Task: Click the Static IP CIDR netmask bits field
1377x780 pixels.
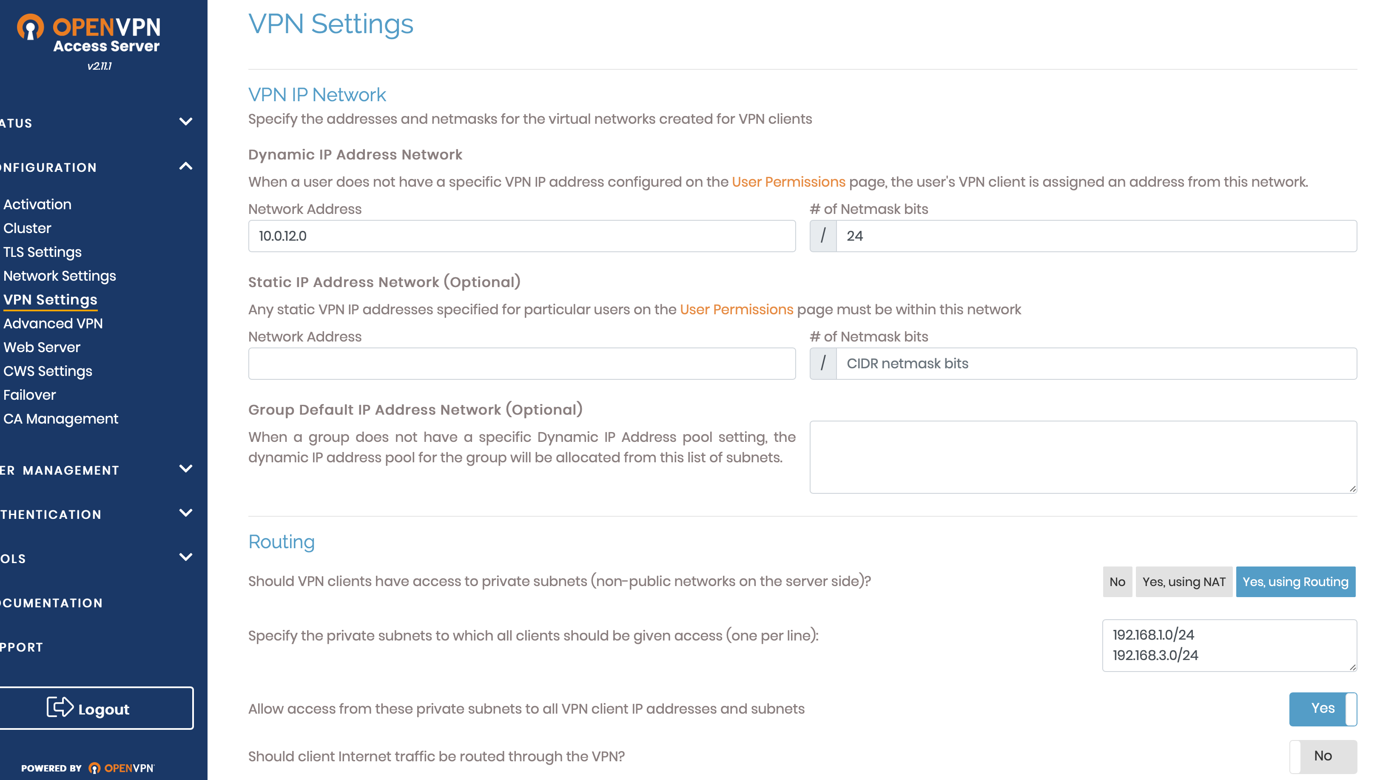Action: pyautogui.click(x=1095, y=364)
